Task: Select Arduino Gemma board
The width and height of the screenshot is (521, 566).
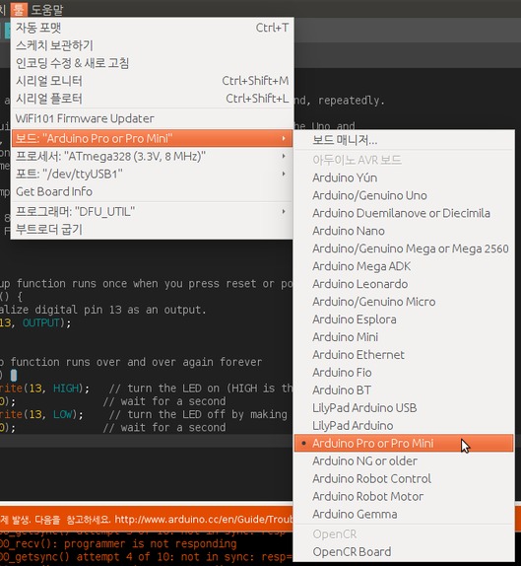Action: coord(404,514)
